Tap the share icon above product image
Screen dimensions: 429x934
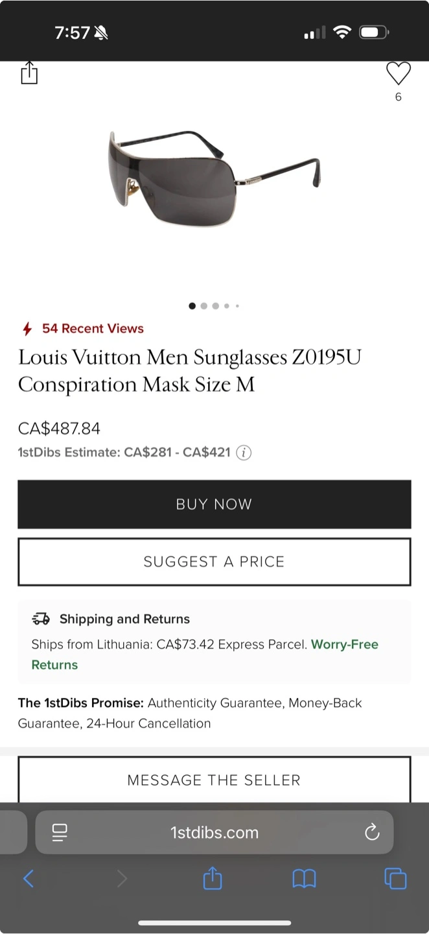29,73
